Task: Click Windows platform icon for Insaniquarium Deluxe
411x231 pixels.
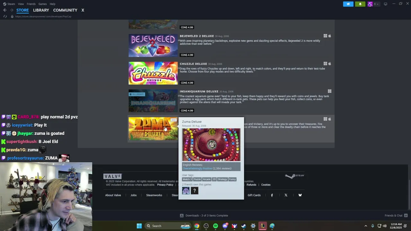Action: (329, 91)
